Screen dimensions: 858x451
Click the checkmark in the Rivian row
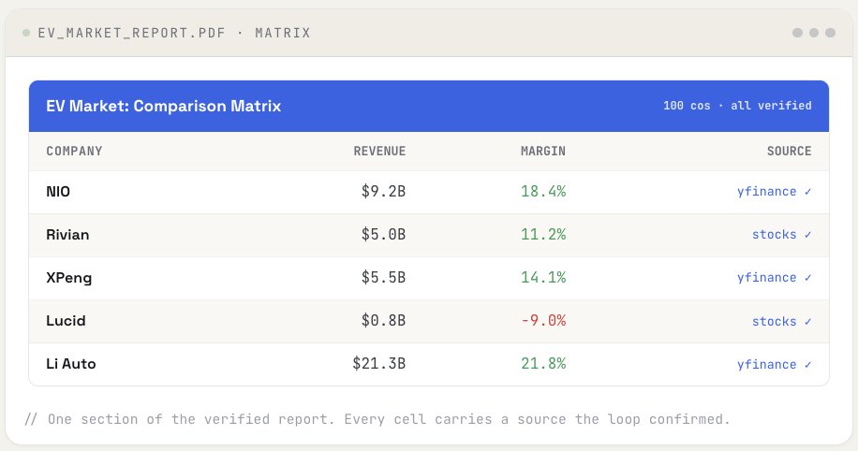point(807,235)
